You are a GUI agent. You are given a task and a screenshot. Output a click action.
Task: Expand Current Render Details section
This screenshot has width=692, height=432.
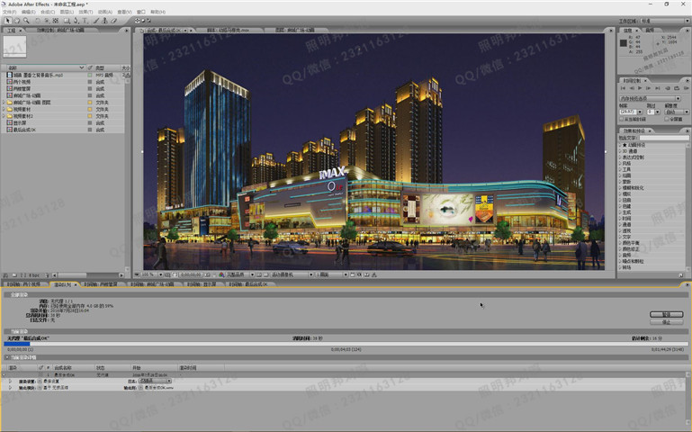[7, 357]
